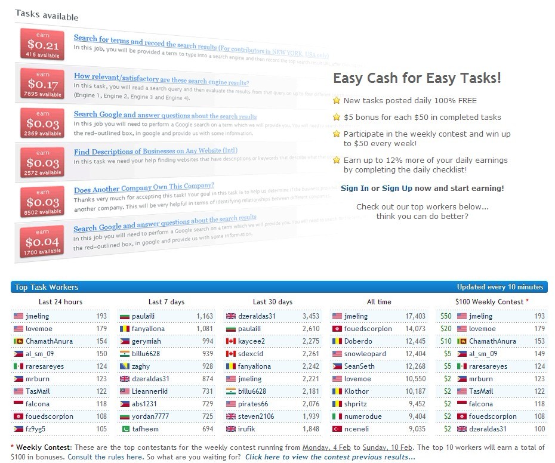This screenshot has width=555, height=463.
Task: View the contest previous results link
Action: 329,457
